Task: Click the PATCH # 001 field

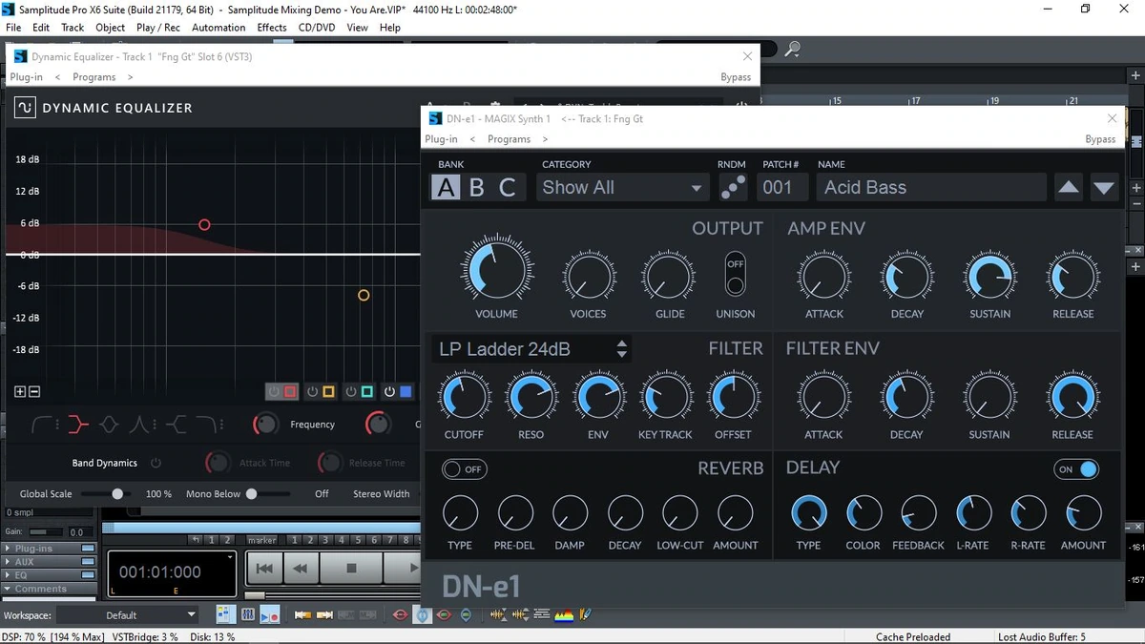Action: (x=783, y=188)
